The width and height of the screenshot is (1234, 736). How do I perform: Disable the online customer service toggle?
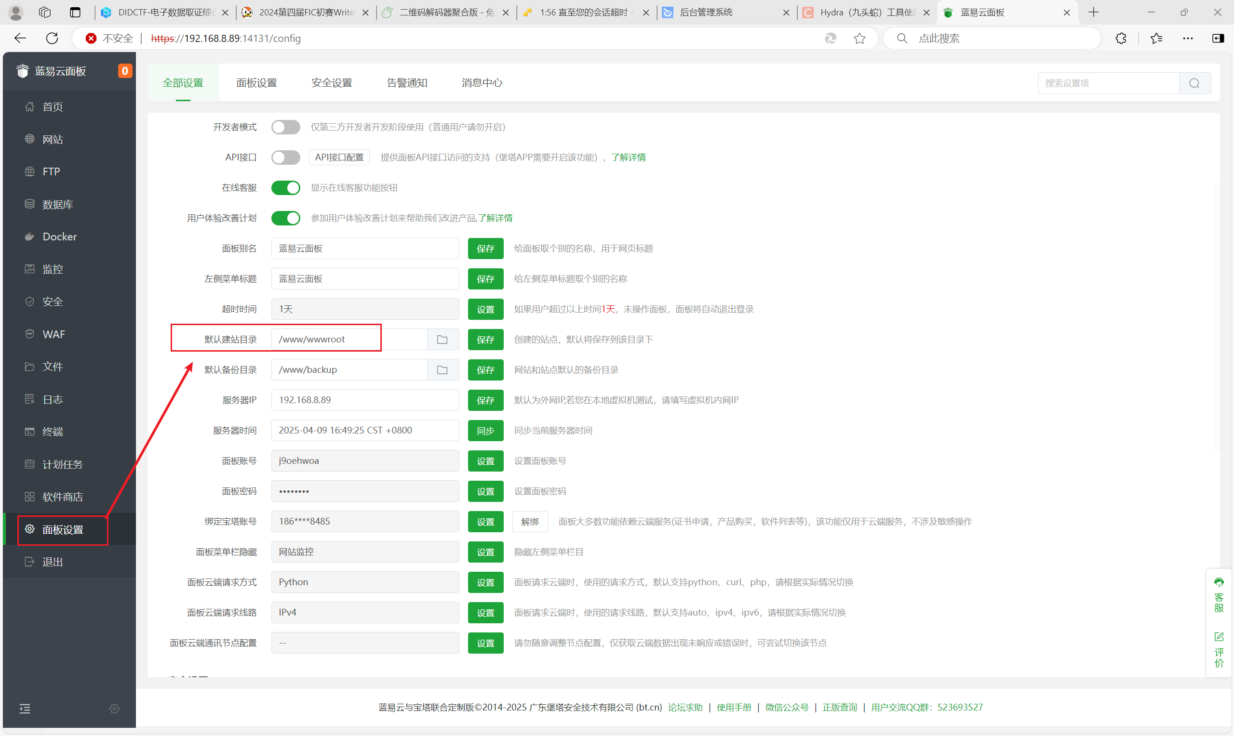285,188
